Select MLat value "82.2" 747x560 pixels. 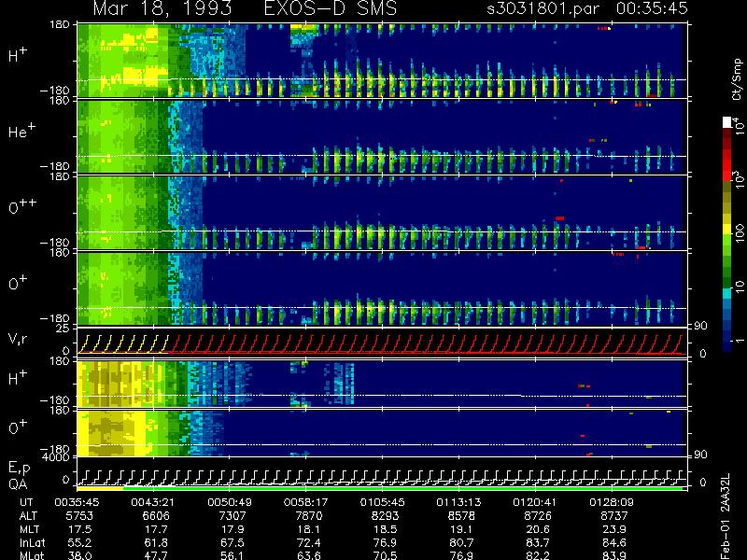tap(539, 555)
